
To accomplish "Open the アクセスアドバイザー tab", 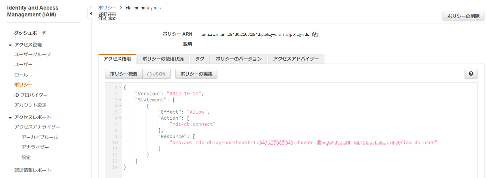I will 296,59.
